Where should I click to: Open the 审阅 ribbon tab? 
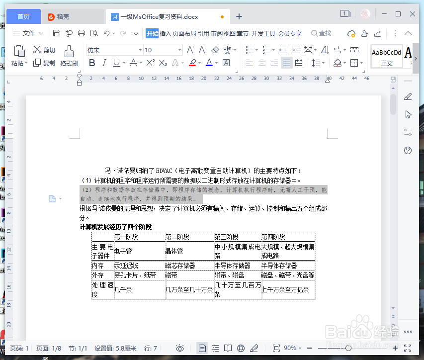(x=217, y=33)
